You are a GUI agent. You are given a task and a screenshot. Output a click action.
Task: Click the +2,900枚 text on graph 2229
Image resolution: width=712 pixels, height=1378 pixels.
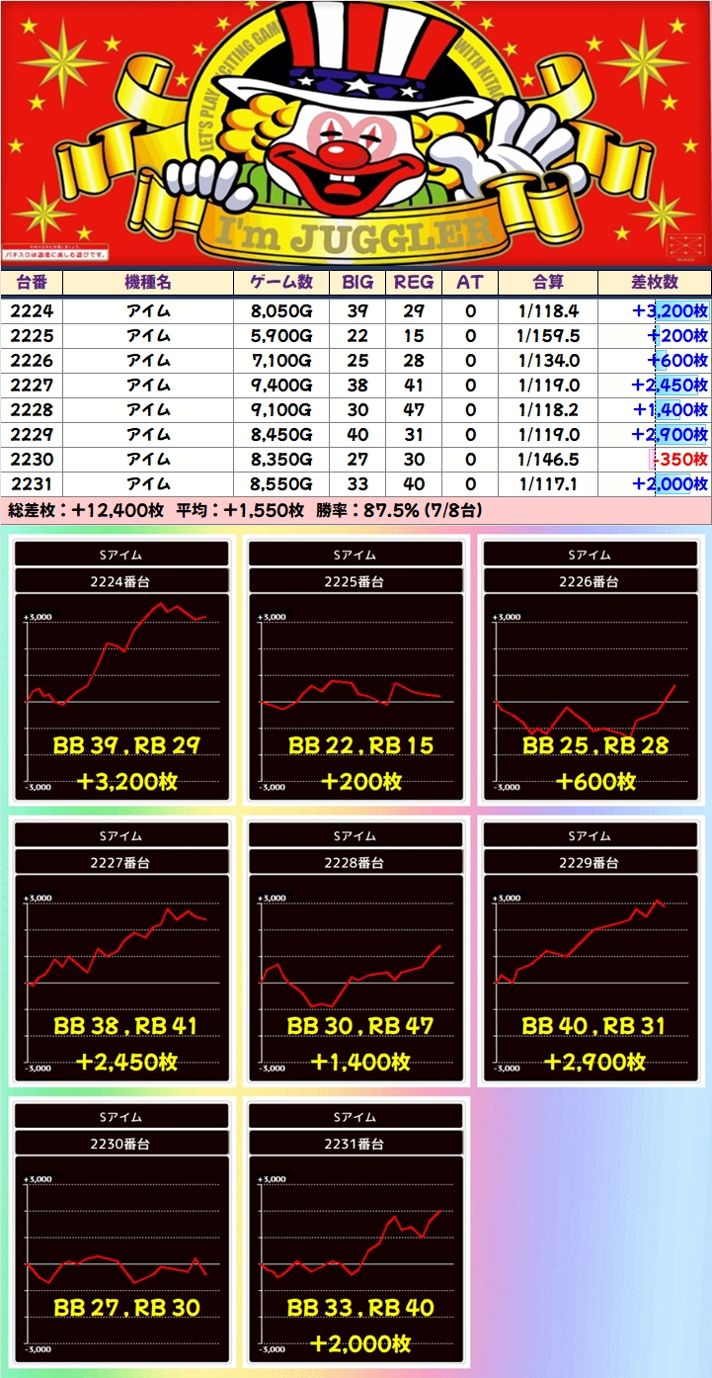click(595, 1063)
